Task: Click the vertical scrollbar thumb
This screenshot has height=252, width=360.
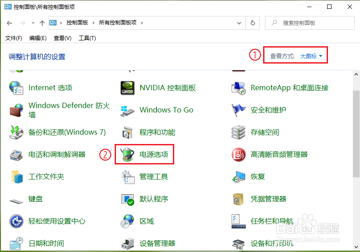Action: point(356,134)
